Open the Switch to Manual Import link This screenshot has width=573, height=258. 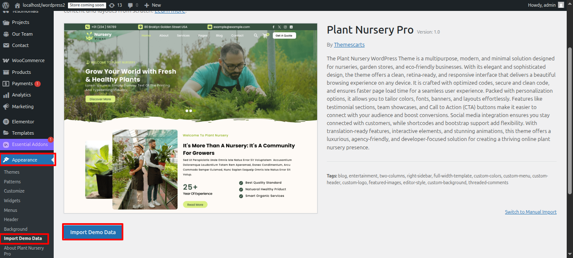pos(531,212)
